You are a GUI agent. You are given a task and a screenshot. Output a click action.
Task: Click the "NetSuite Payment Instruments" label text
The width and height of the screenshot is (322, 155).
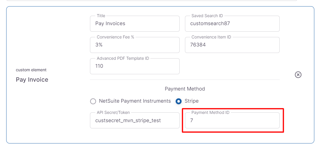click(x=135, y=101)
